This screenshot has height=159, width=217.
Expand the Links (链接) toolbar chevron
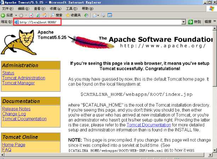[x=215, y=21]
